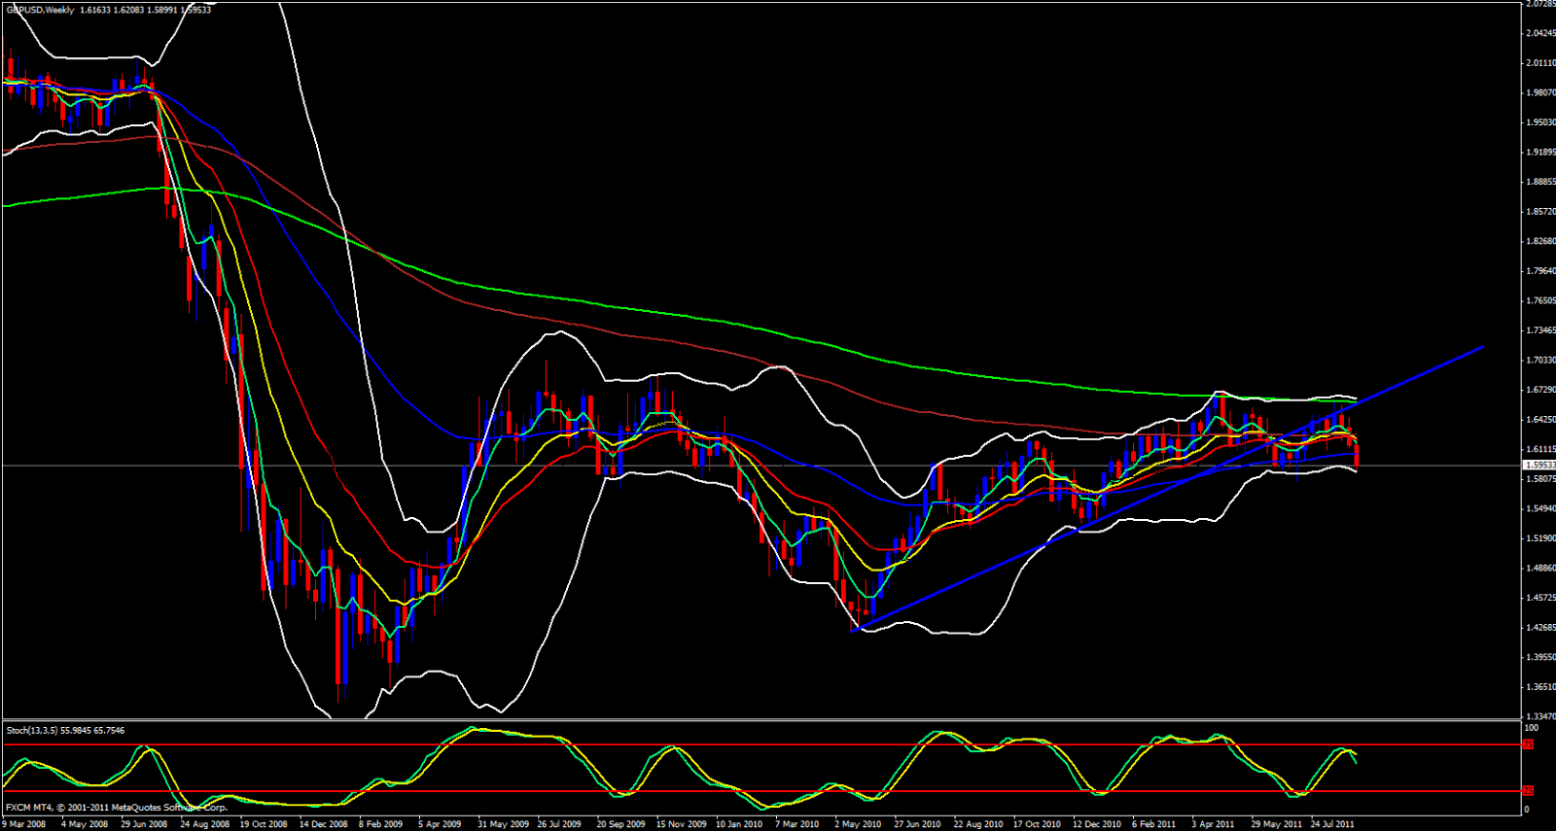Click the 100 stochastic scale label
This screenshot has height=831, width=1556.
(x=1531, y=727)
